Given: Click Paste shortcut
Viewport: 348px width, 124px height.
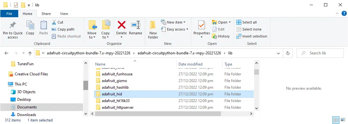Looking at the screenshot, I should click(x=66, y=36).
